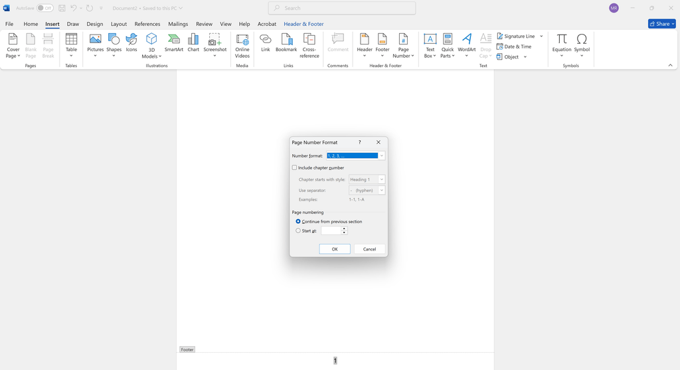The height and width of the screenshot is (370, 680).
Task: Insert a Cover Page
Action: click(13, 46)
